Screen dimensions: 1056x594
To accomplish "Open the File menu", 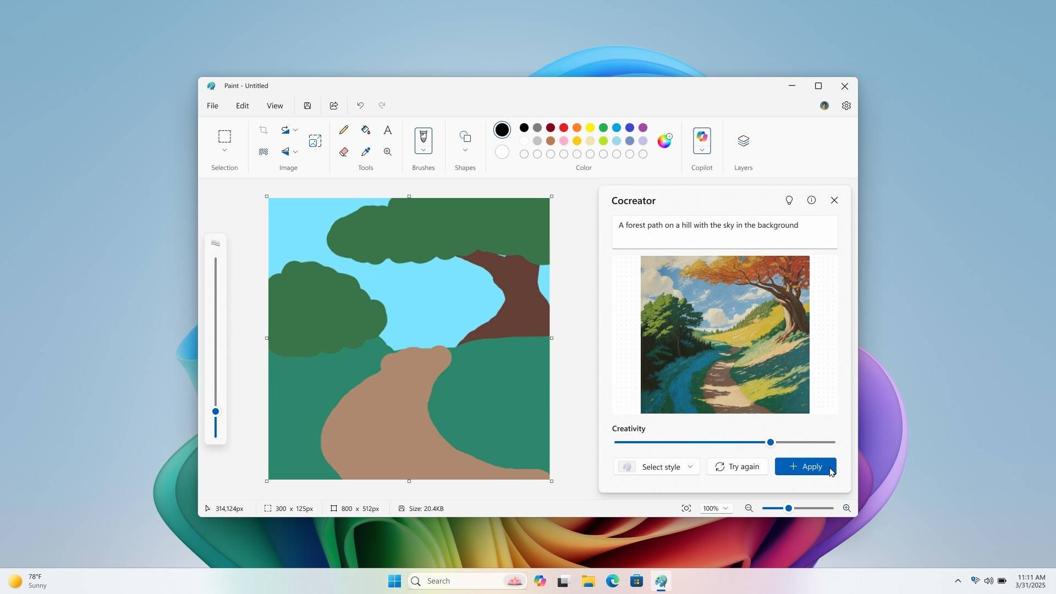I will [212, 106].
